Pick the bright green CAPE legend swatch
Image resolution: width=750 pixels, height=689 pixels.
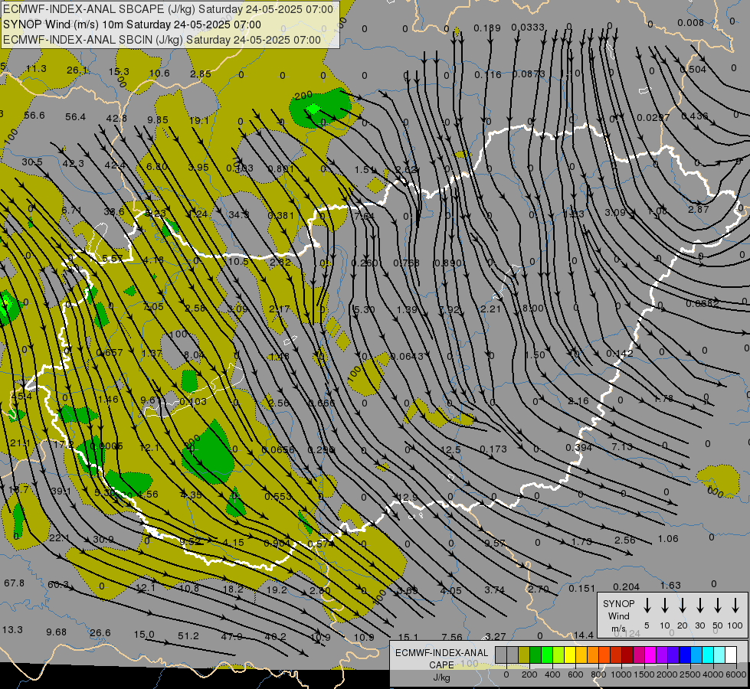[547, 655]
